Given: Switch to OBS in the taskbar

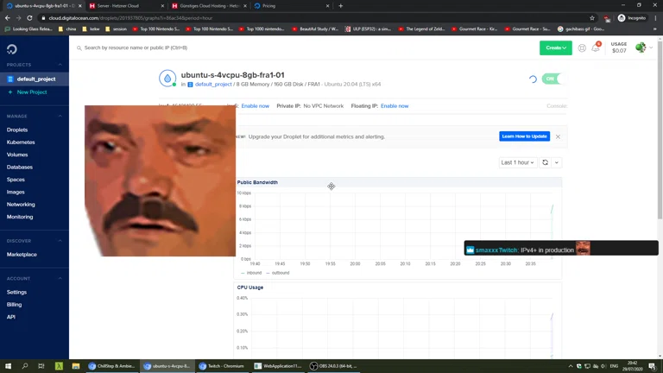Looking at the screenshot, I should pos(333,366).
